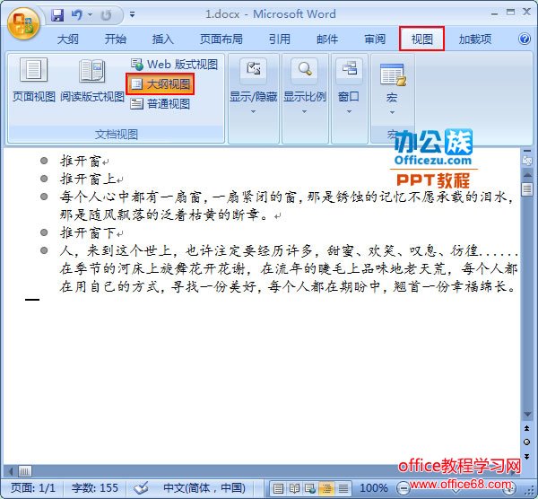The image size is (538, 499).
Task: Customize Quick Access Toolbar dropdown
Action: pyautogui.click(x=132, y=14)
